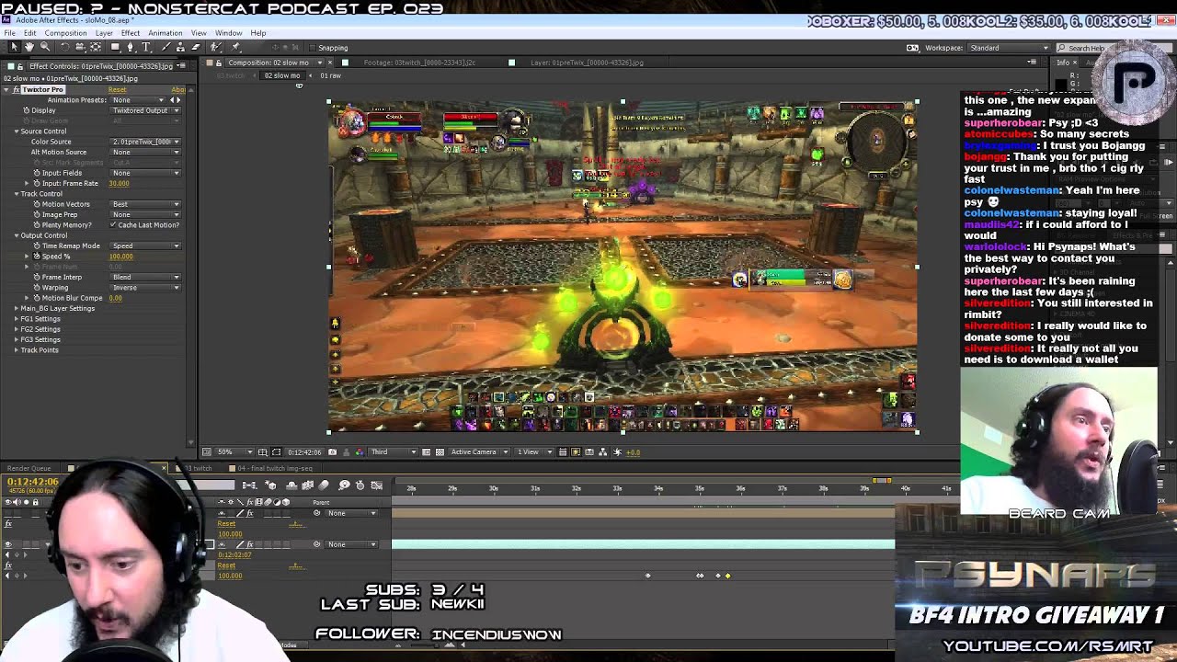Screen dimensions: 1177x662
Task: Select the Clone Stamp tool
Action: coord(181,47)
